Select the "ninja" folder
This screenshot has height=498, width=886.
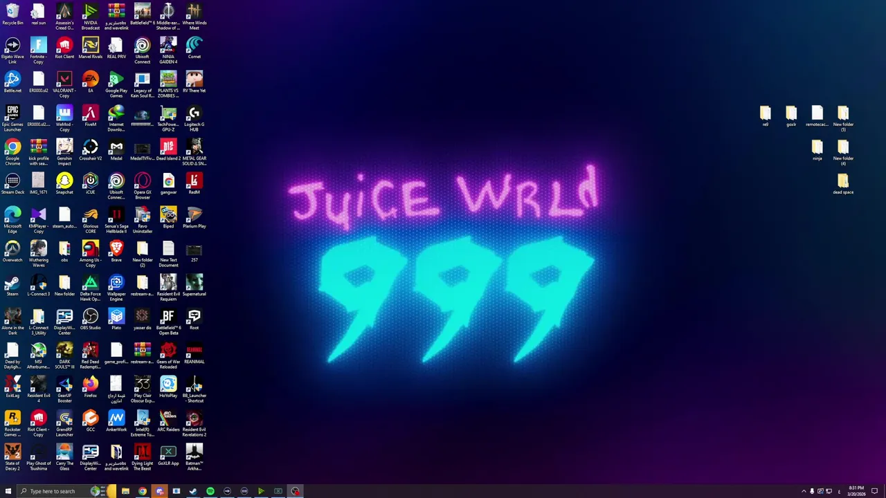(817, 150)
